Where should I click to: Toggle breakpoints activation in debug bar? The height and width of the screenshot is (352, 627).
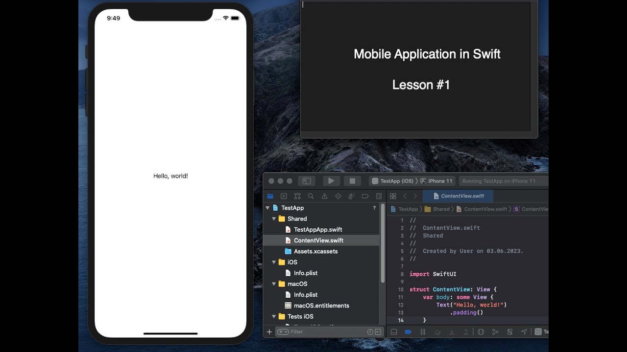(408, 332)
